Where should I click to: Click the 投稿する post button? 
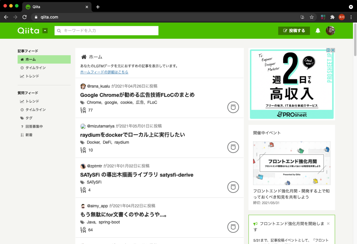click(x=294, y=31)
